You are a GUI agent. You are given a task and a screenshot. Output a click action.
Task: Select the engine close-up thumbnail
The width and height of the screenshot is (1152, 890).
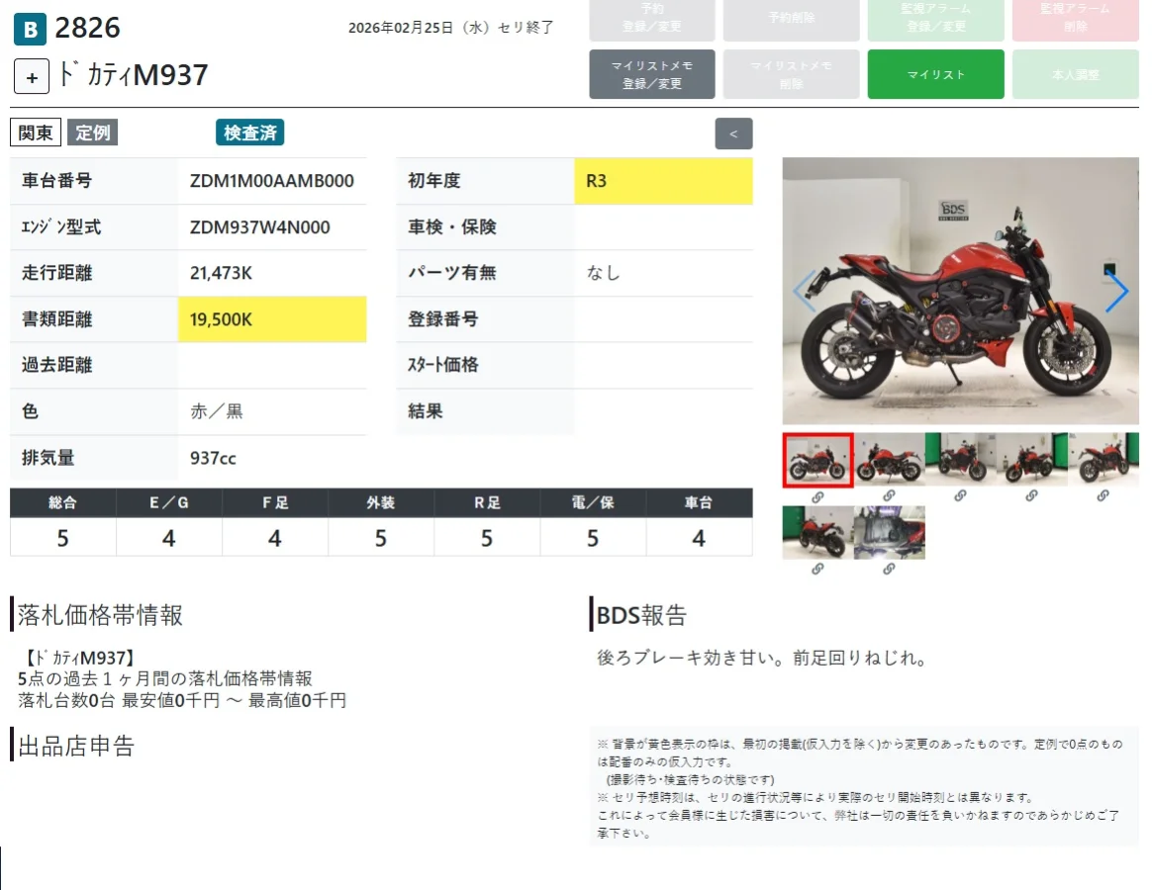click(x=889, y=532)
